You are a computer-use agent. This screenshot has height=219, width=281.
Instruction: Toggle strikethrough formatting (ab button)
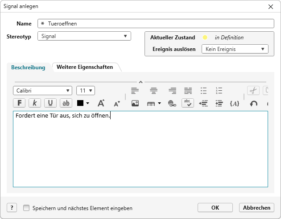pos(66,103)
